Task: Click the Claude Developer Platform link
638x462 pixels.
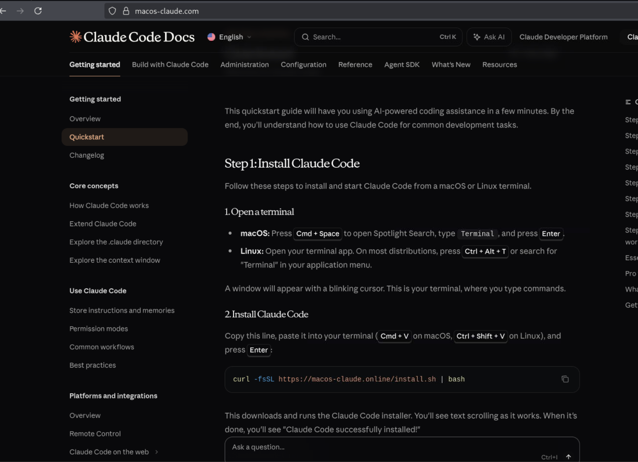Action: 563,37
